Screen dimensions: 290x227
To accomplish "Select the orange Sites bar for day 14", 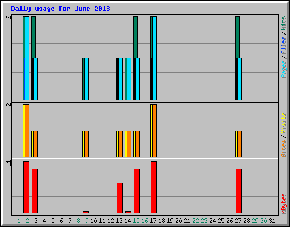I will click(129, 144).
